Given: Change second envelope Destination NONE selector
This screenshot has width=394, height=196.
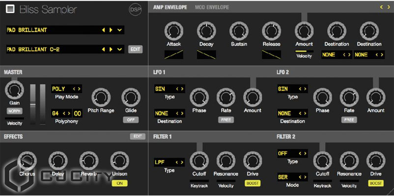Looking at the screenshot, I should point(369,55).
